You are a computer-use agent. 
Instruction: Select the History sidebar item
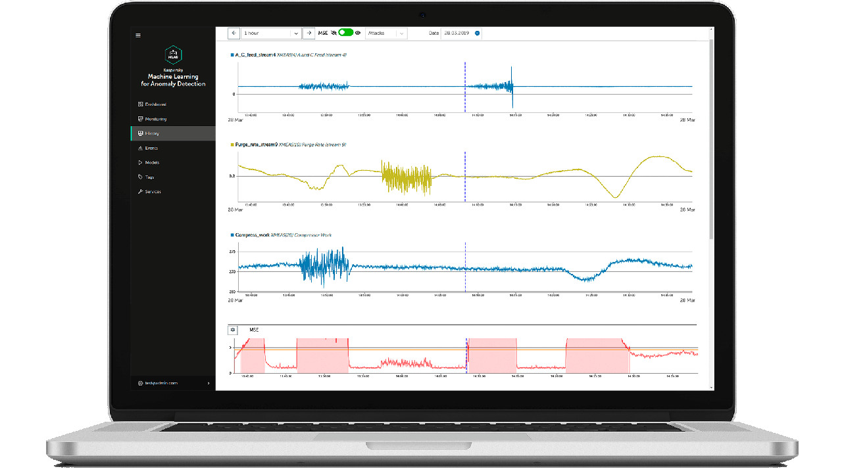point(172,133)
